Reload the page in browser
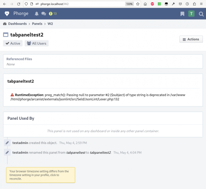 (19, 4)
